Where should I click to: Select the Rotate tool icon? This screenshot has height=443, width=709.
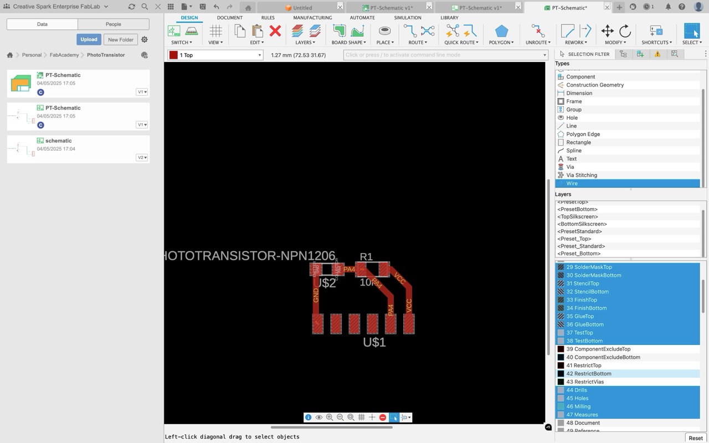[625, 31]
